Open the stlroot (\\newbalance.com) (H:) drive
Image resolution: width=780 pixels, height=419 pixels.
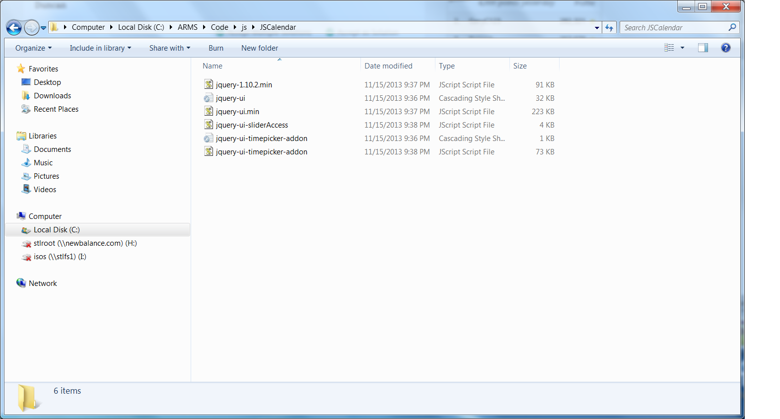[85, 243]
